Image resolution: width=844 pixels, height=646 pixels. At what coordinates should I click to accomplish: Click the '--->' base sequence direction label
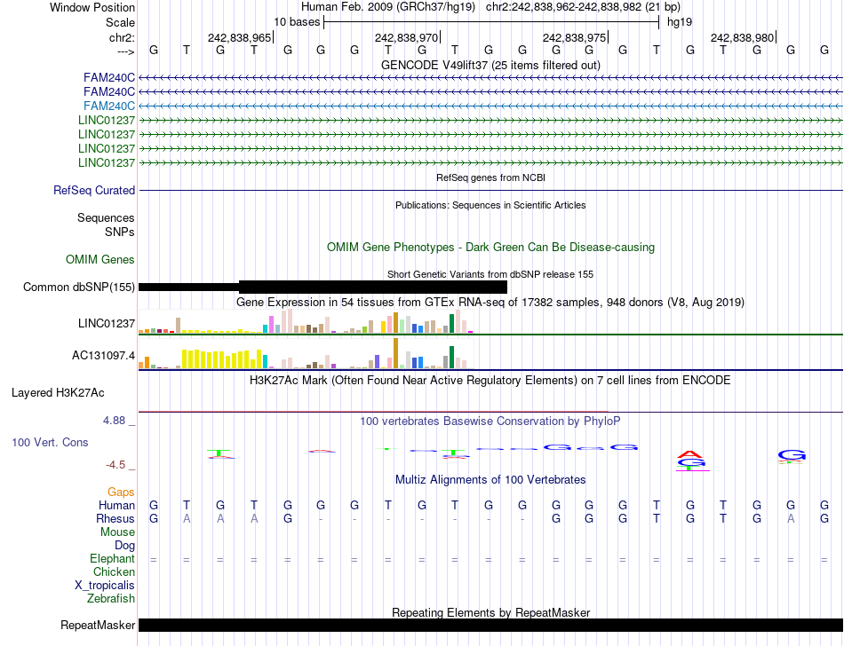click(x=125, y=51)
